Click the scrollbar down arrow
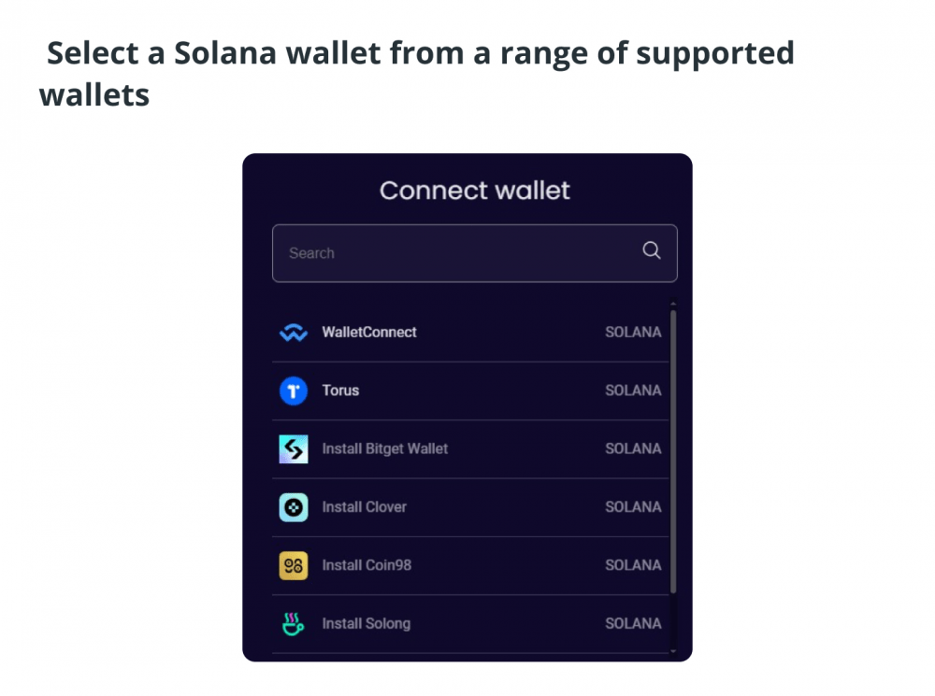The height and width of the screenshot is (696, 935). [x=673, y=651]
